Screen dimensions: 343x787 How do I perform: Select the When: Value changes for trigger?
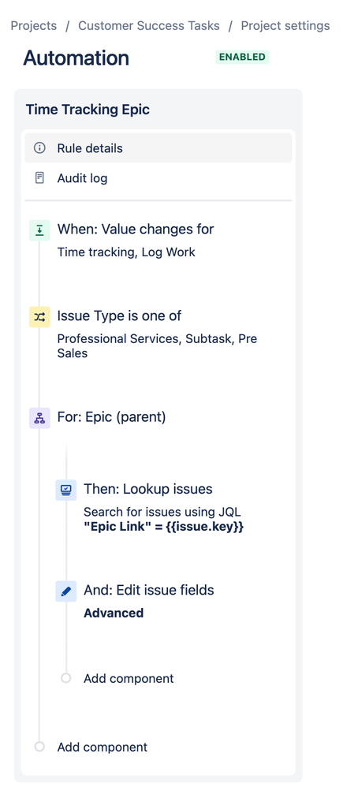tap(136, 229)
